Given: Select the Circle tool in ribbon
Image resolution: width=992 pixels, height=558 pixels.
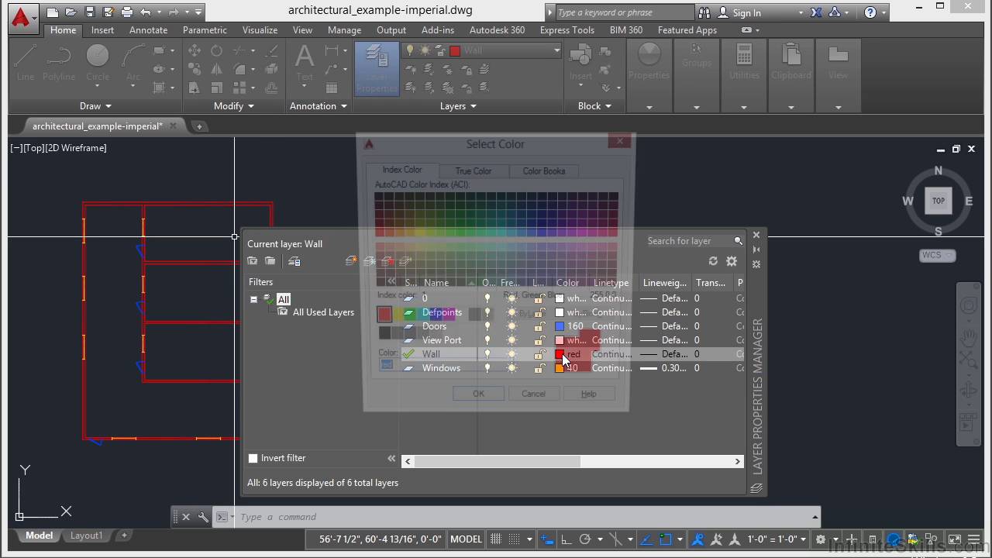Looking at the screenshot, I should (x=98, y=62).
